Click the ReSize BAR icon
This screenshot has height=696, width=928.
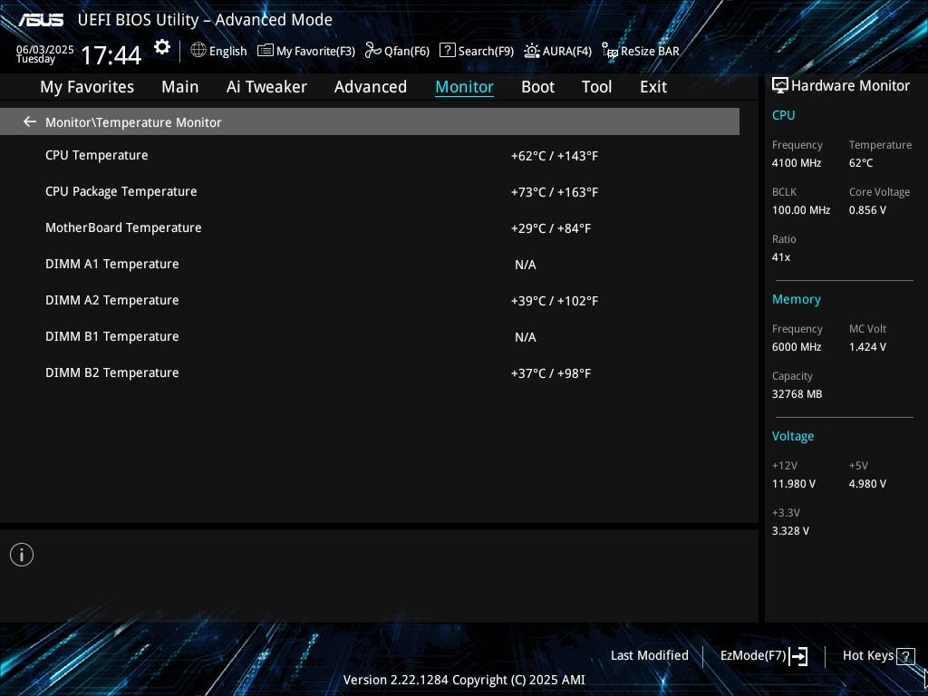[x=610, y=51]
